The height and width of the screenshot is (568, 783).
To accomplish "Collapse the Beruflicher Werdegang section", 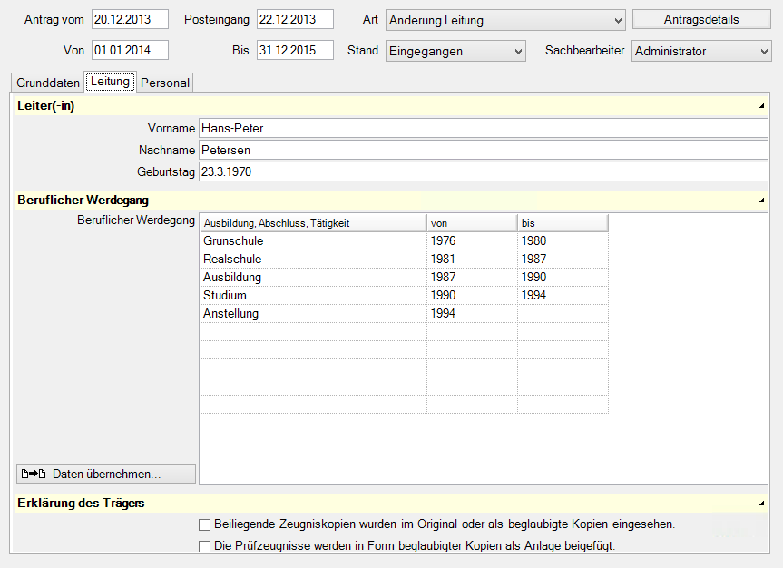I will pyautogui.click(x=762, y=201).
